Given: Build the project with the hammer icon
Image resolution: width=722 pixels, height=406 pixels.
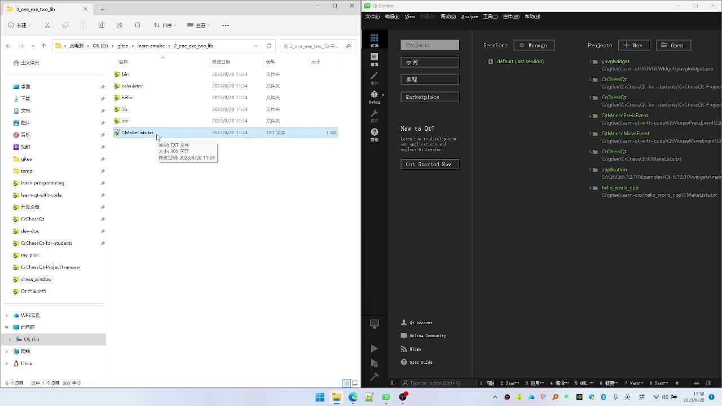Looking at the screenshot, I should coord(374,377).
